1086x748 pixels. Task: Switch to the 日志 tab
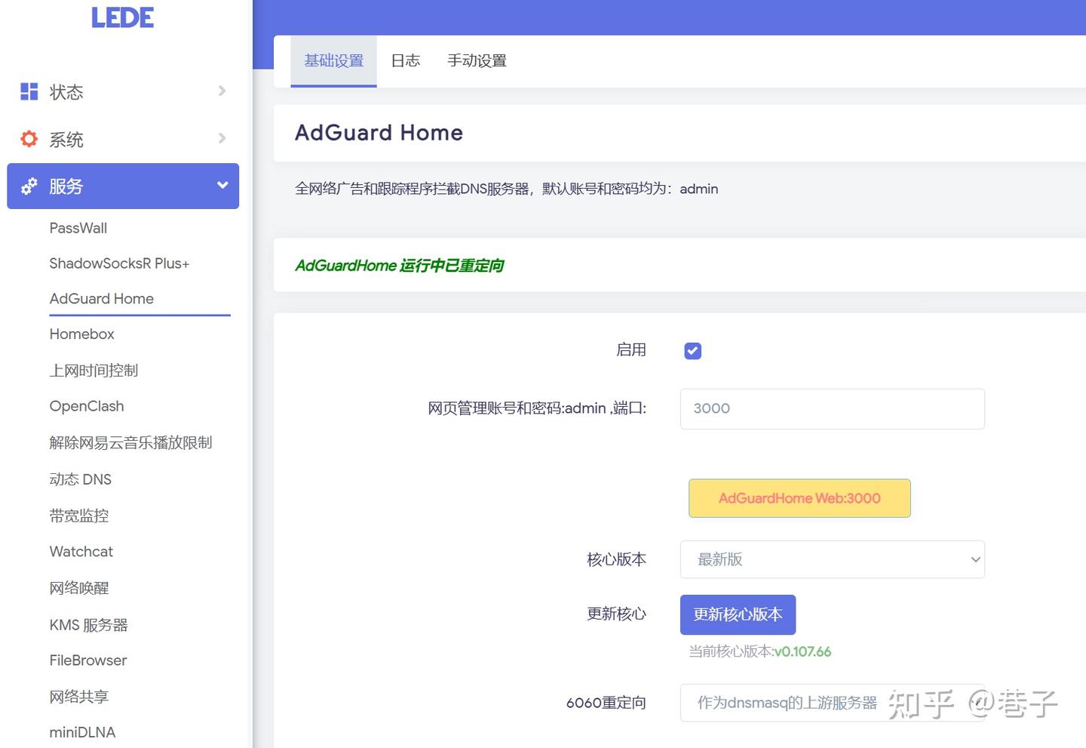pos(405,60)
